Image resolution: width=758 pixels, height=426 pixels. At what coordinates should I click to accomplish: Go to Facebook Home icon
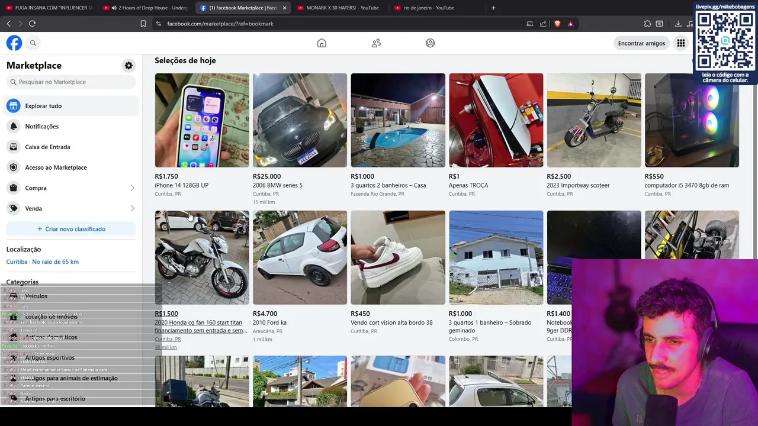[x=322, y=43]
